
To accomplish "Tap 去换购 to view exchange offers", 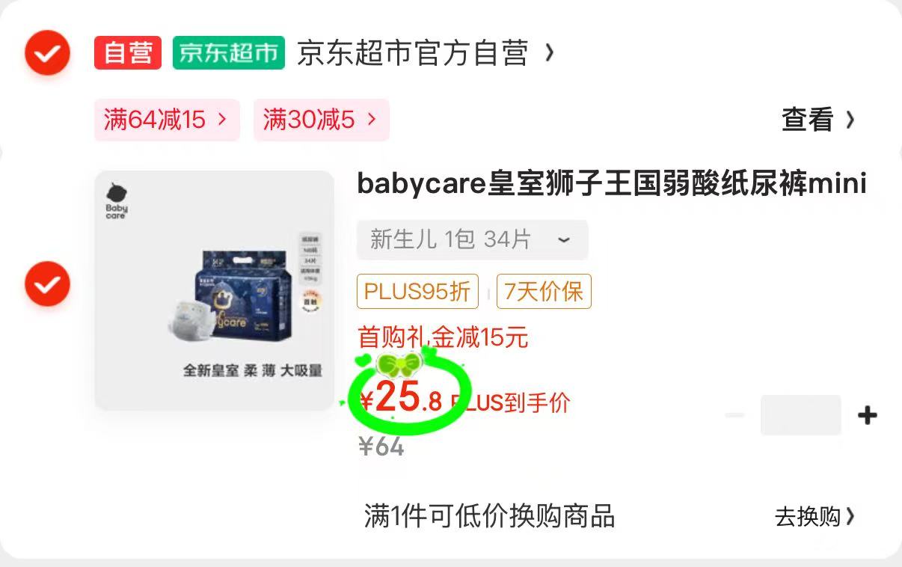I will 815,516.
